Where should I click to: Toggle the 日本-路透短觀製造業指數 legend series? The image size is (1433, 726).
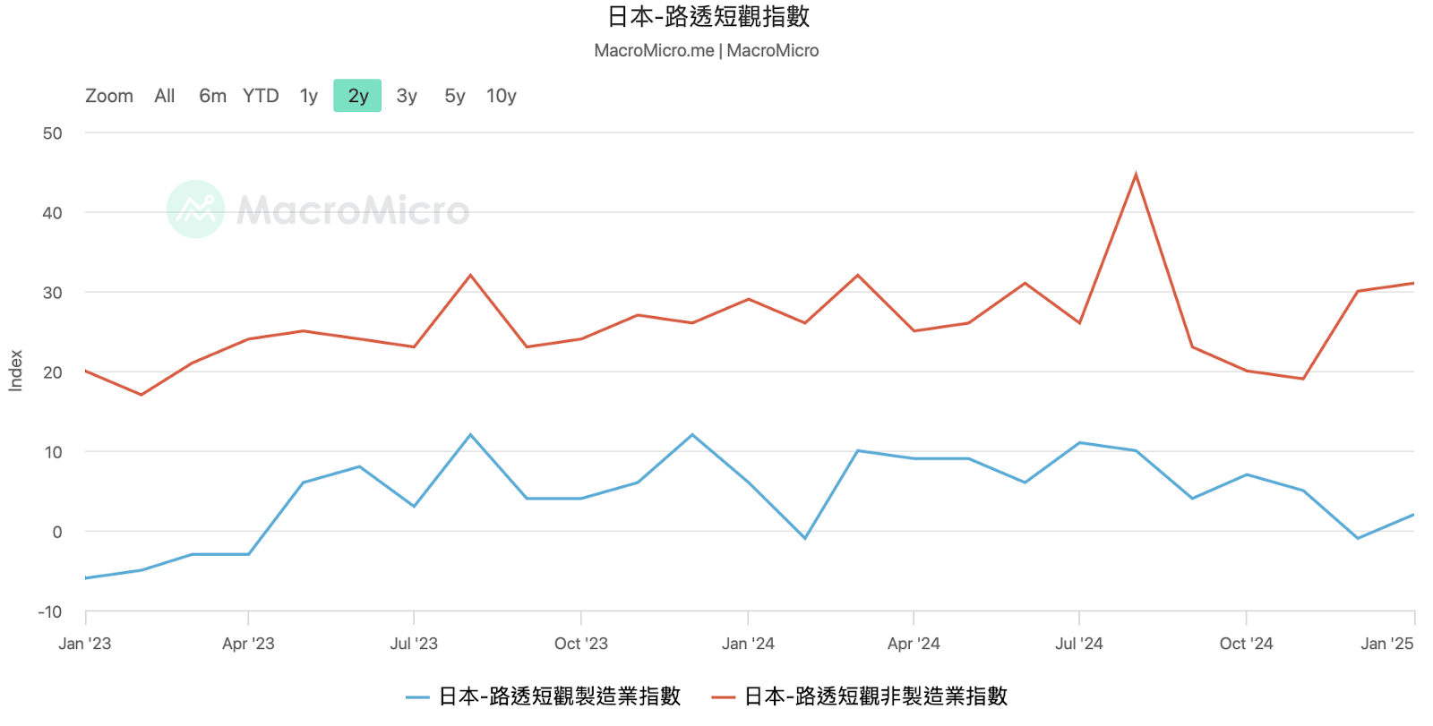pyautogui.click(x=544, y=696)
